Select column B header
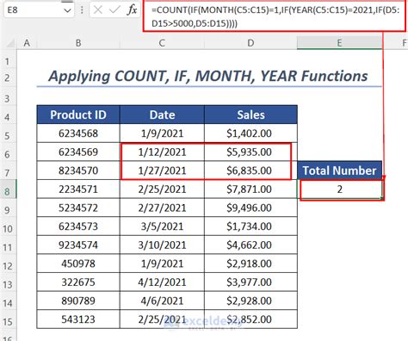Viewport: 408px width, 341px height. click(x=78, y=43)
